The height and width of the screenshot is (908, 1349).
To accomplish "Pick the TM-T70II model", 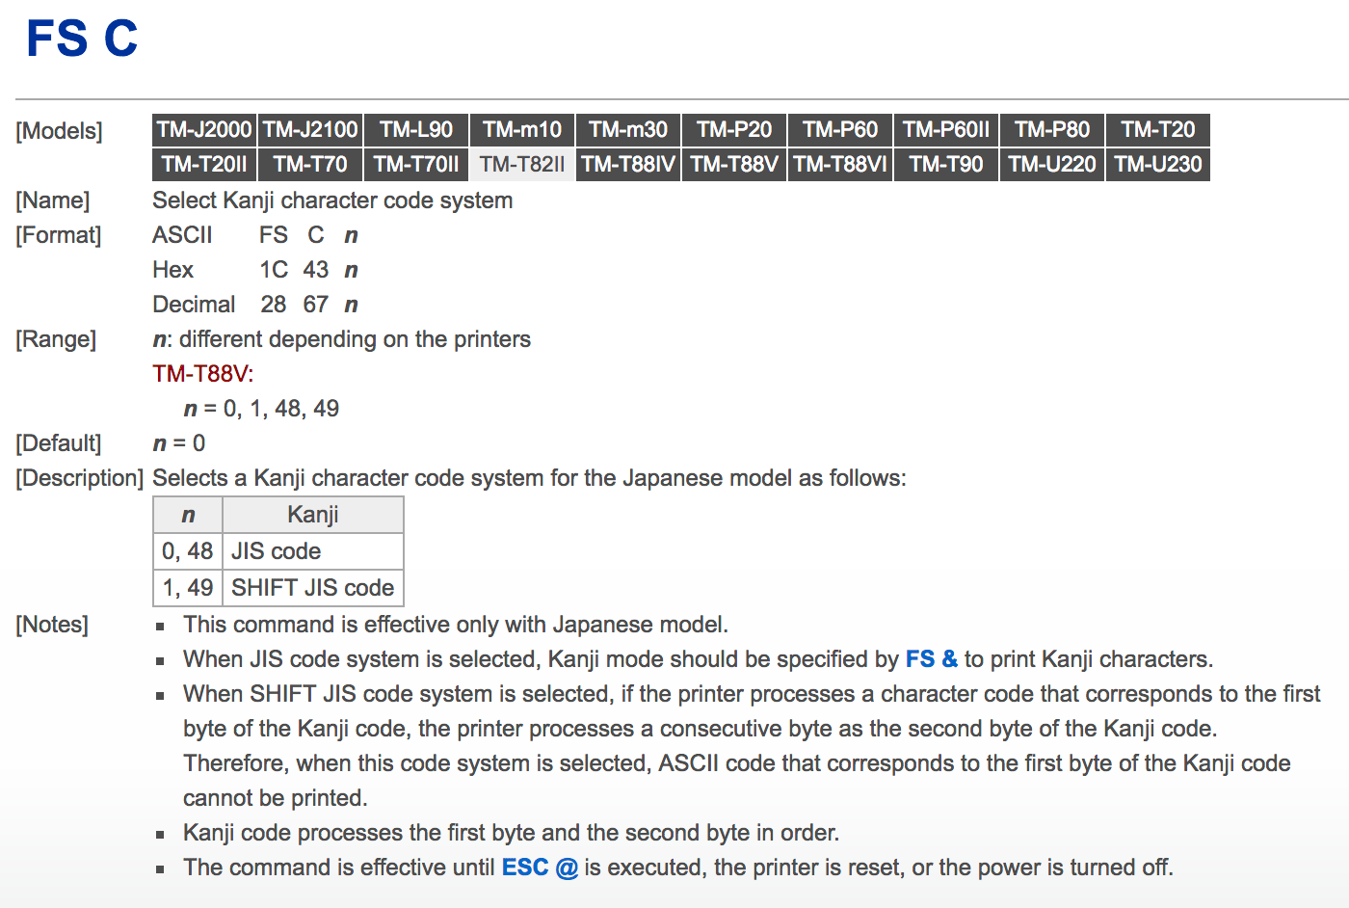I will pyautogui.click(x=416, y=165).
